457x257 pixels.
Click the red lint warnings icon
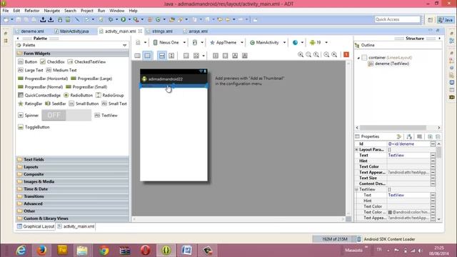click(x=346, y=55)
